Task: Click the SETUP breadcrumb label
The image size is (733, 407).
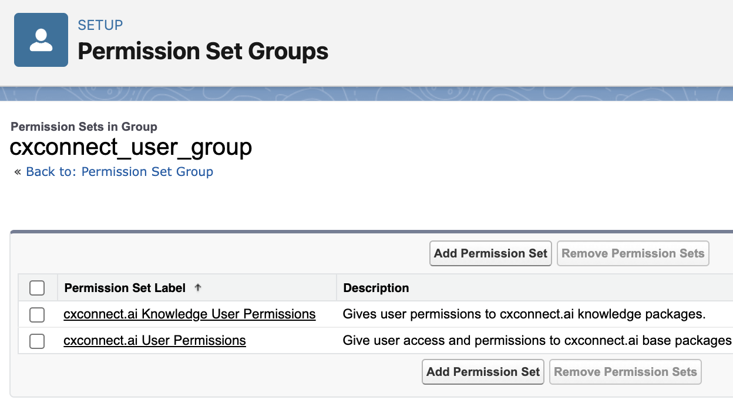Action: click(100, 25)
